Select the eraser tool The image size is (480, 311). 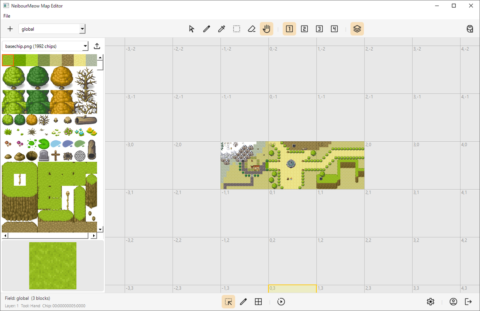tap(251, 29)
